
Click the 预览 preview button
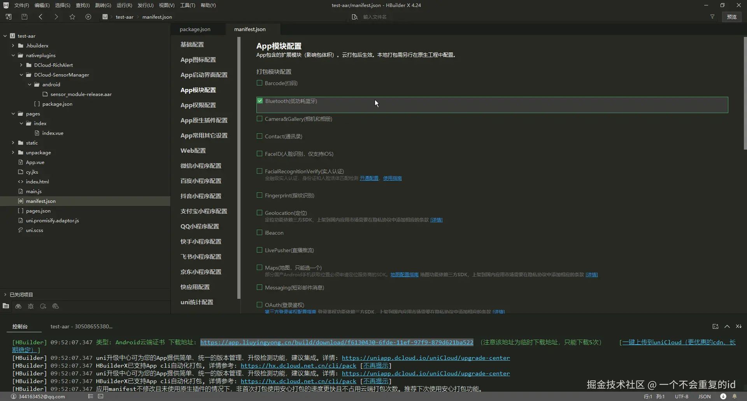[x=732, y=17]
